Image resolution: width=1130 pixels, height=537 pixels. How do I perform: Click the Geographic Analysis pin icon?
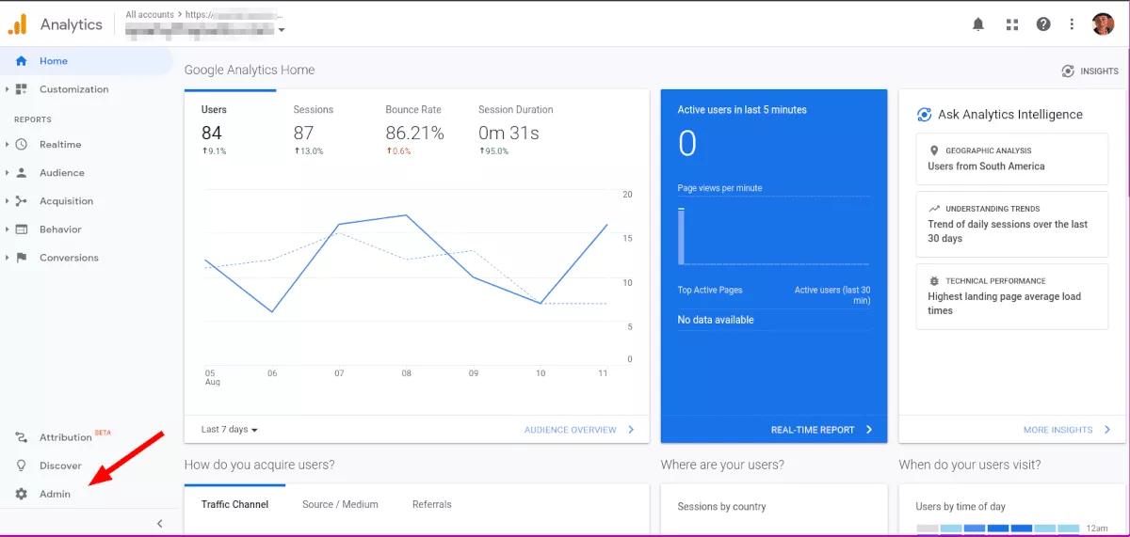click(934, 150)
